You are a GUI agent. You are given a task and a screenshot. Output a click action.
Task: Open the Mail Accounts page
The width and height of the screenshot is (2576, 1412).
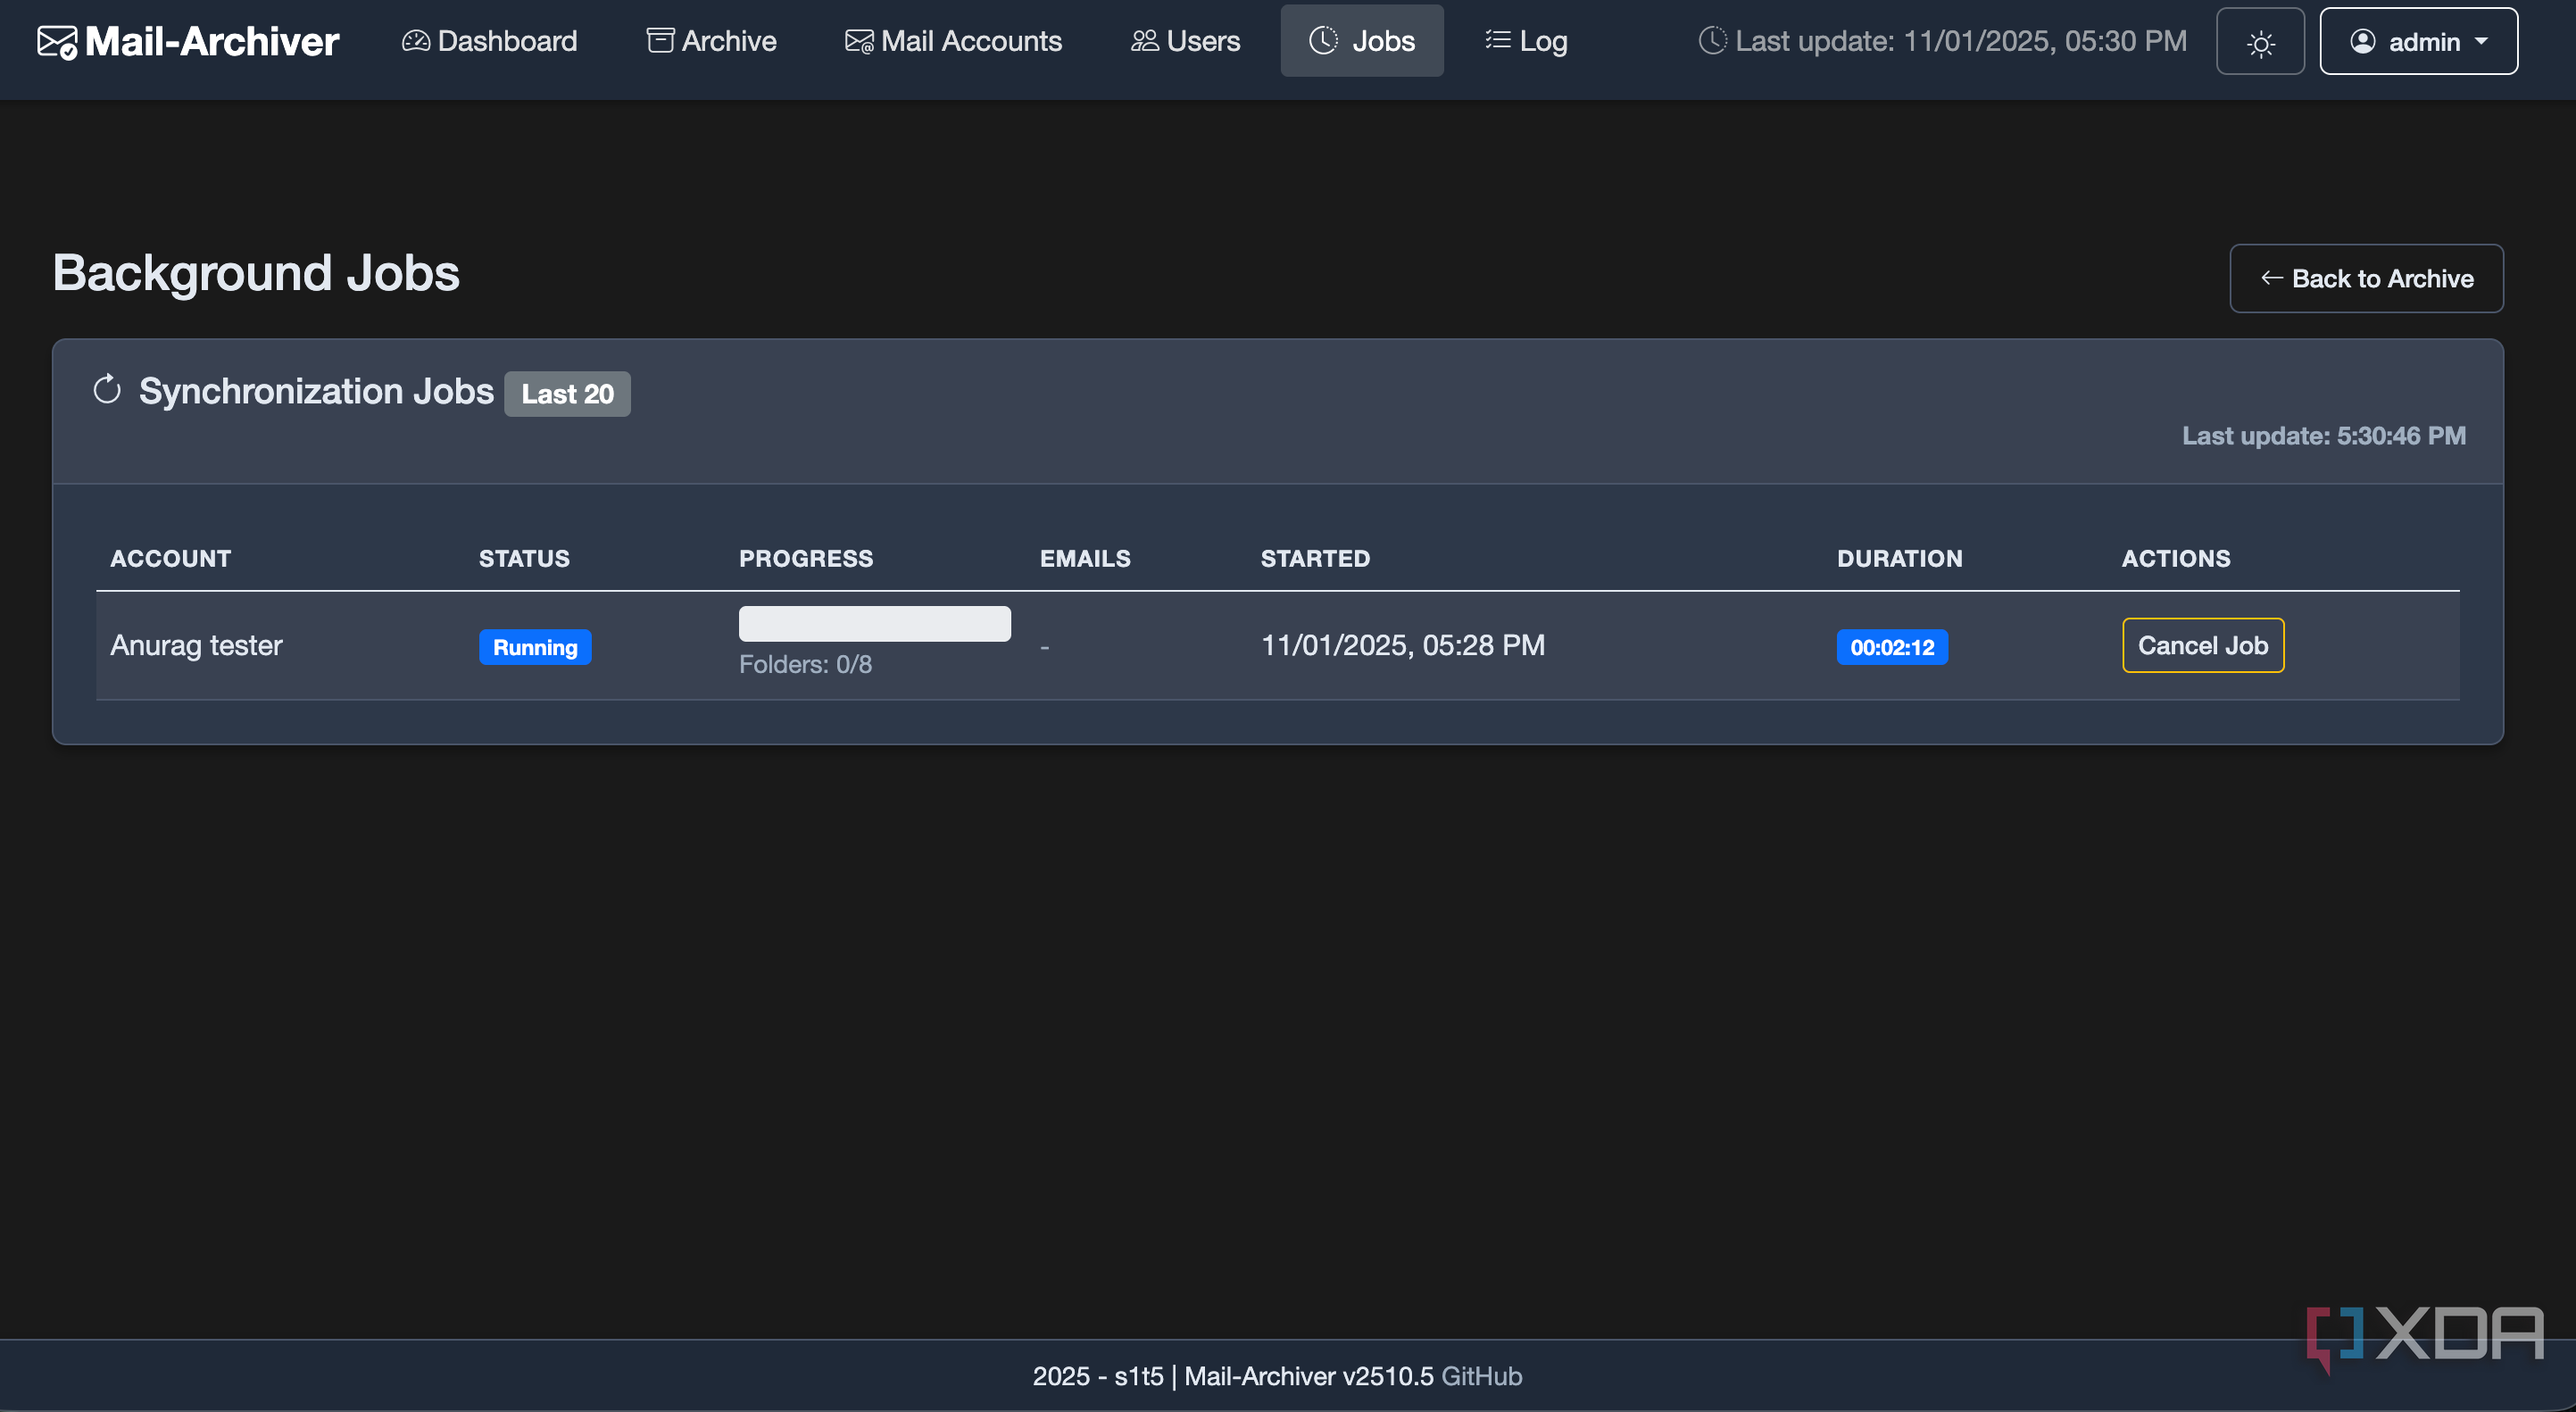click(953, 41)
